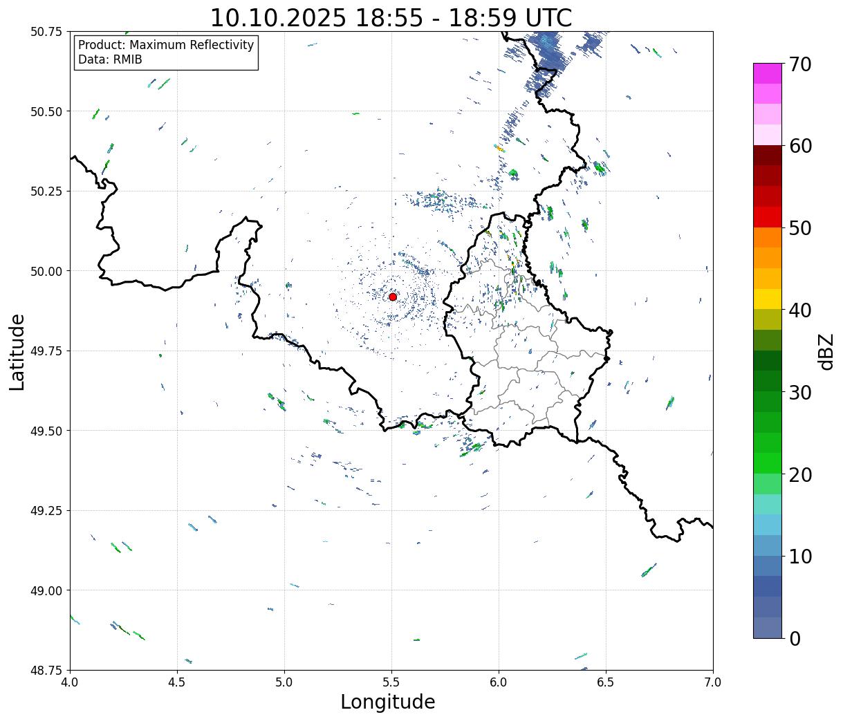
Task: Click the latitude tick label 50.50
Action: pos(46,111)
